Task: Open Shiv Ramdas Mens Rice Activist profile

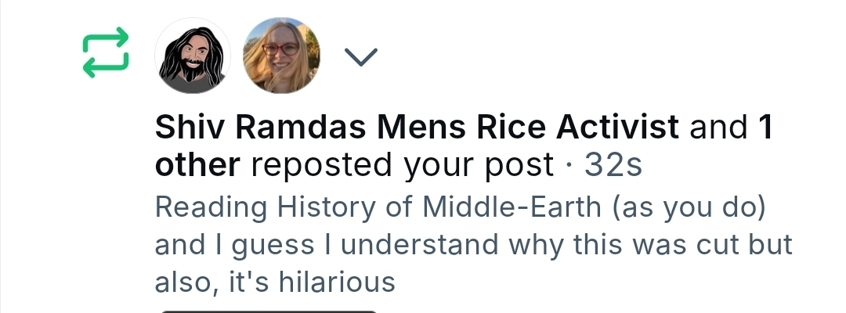Action: pyautogui.click(x=416, y=127)
